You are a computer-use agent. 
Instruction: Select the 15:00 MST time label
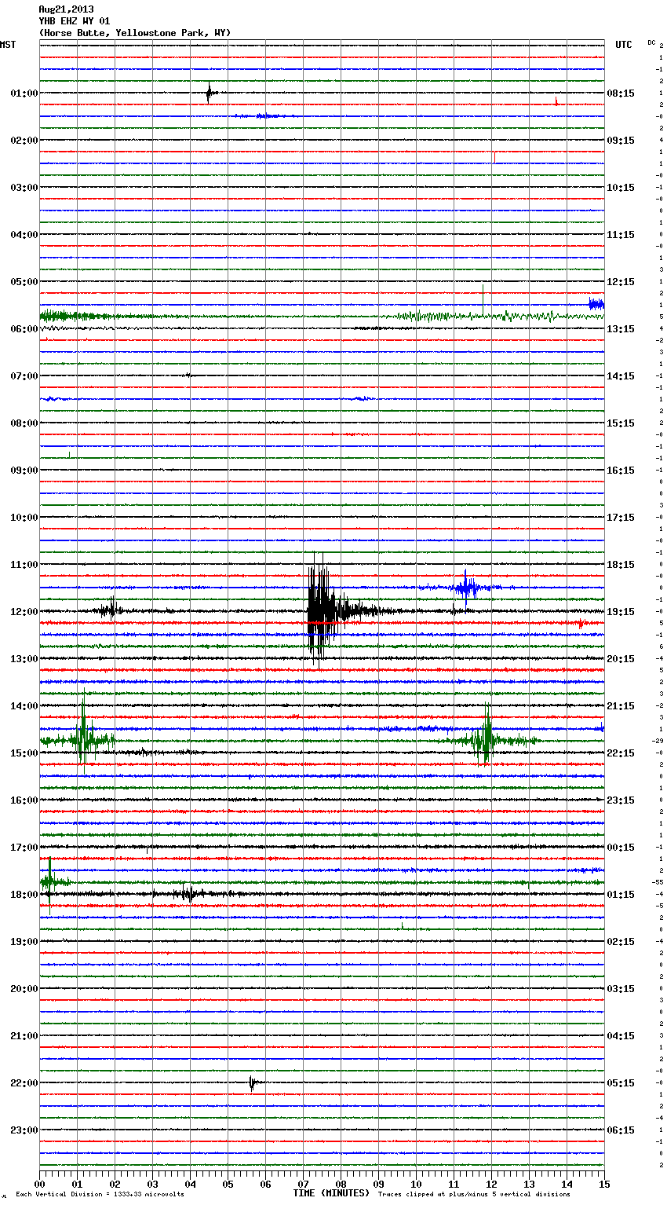[x=24, y=753]
